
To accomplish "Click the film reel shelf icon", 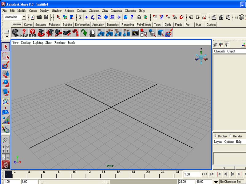I will pyautogui.click(x=16, y=33).
